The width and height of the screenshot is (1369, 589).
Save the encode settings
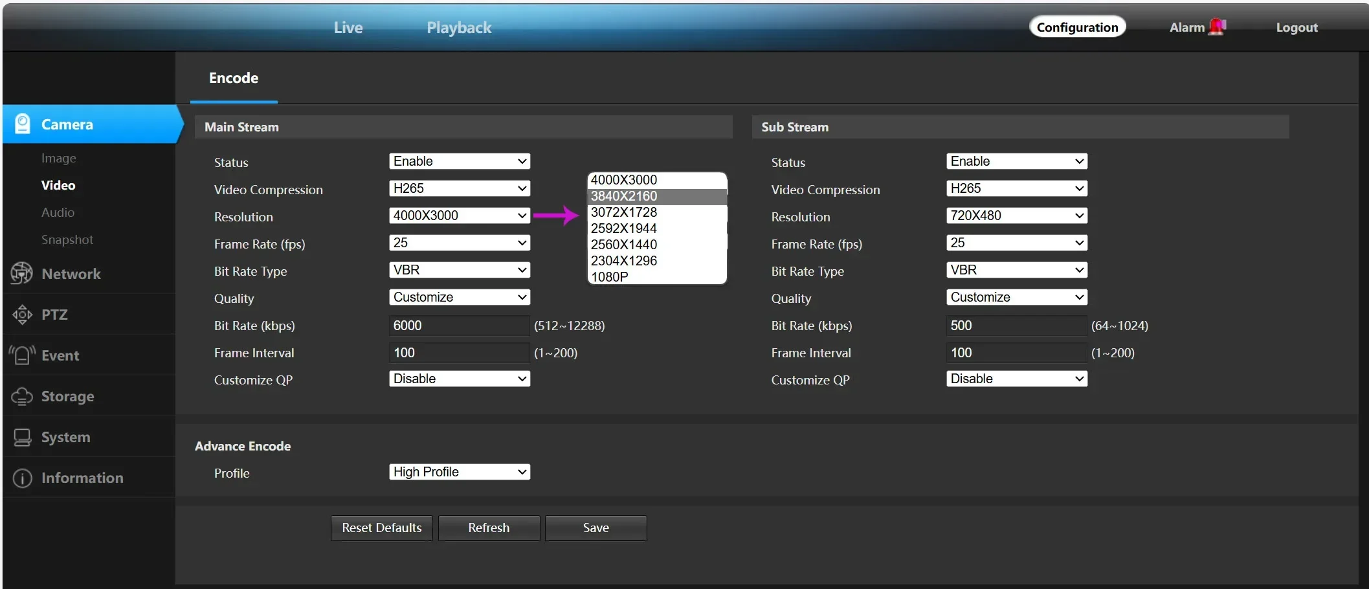[x=596, y=528]
